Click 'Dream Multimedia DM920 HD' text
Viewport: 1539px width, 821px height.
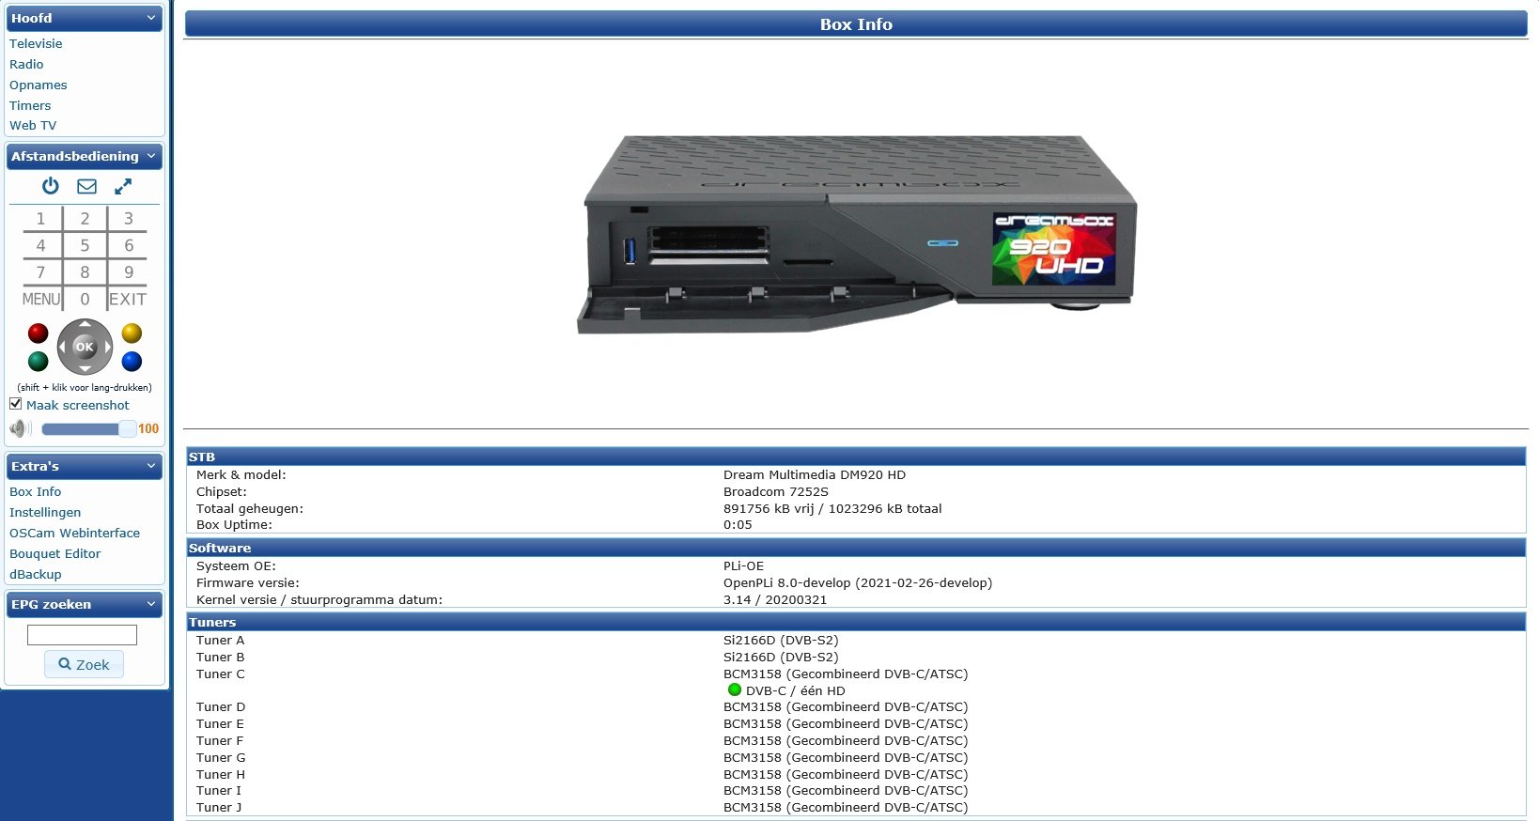pos(815,475)
